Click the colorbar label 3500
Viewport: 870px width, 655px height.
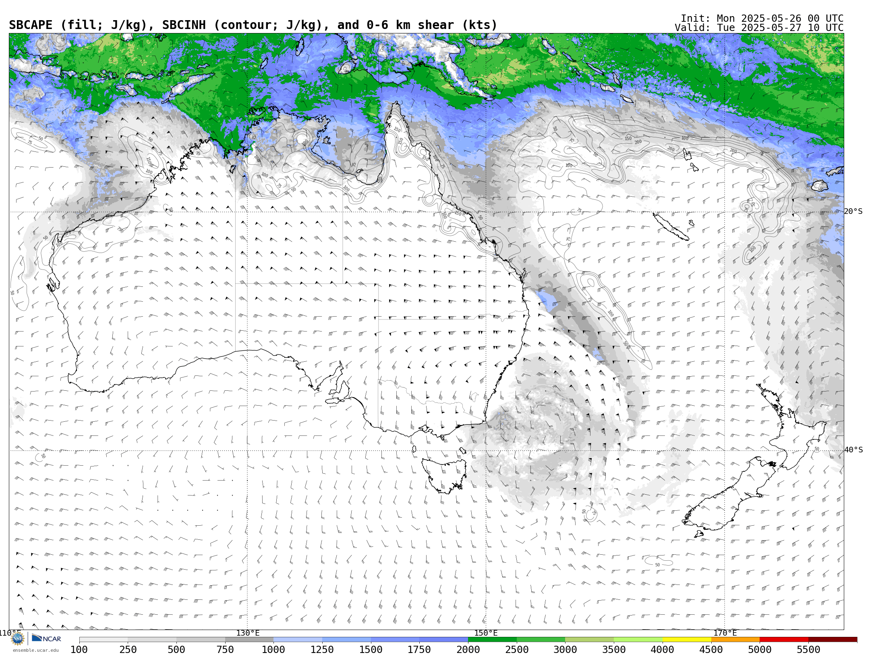[614, 649]
